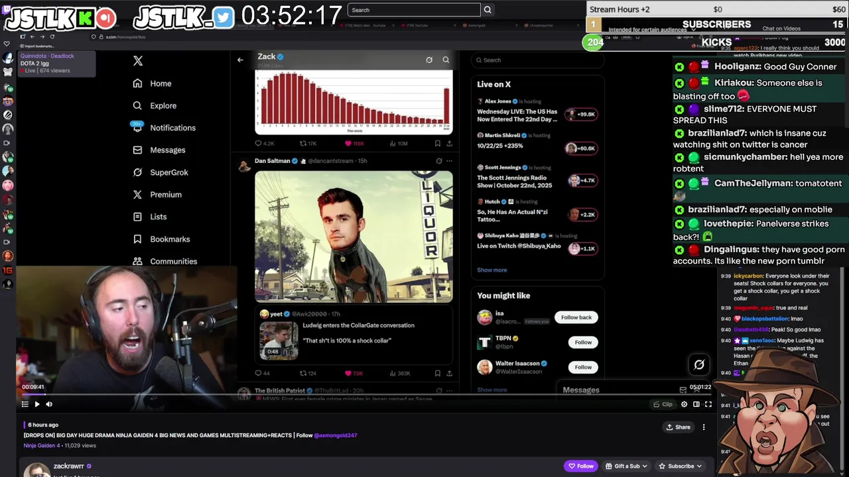View analytics for Dan Saltman's post (363K)
849x477 pixels.
[399, 373]
